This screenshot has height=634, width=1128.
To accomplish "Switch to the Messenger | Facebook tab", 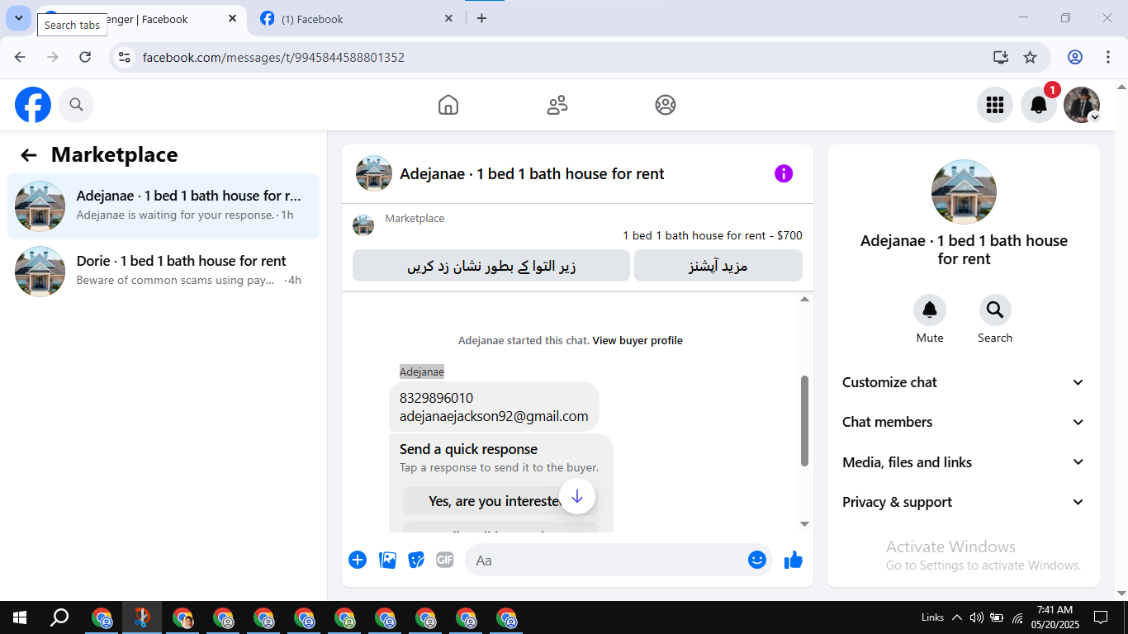I will tap(140, 19).
